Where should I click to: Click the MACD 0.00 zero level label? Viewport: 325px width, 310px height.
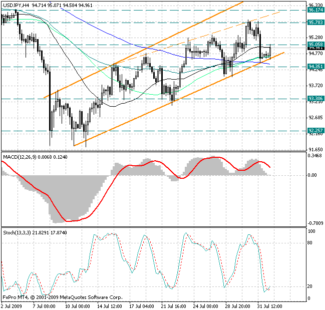[312, 175]
